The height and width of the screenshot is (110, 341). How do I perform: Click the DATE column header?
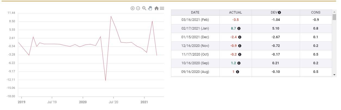[x=195, y=12]
